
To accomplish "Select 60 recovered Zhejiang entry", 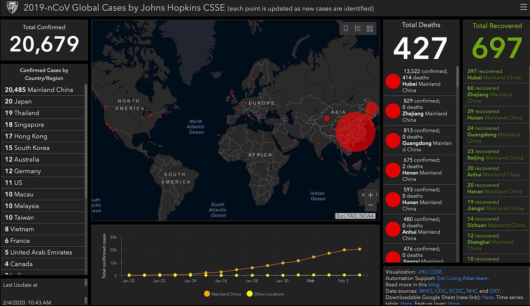I will (497, 95).
